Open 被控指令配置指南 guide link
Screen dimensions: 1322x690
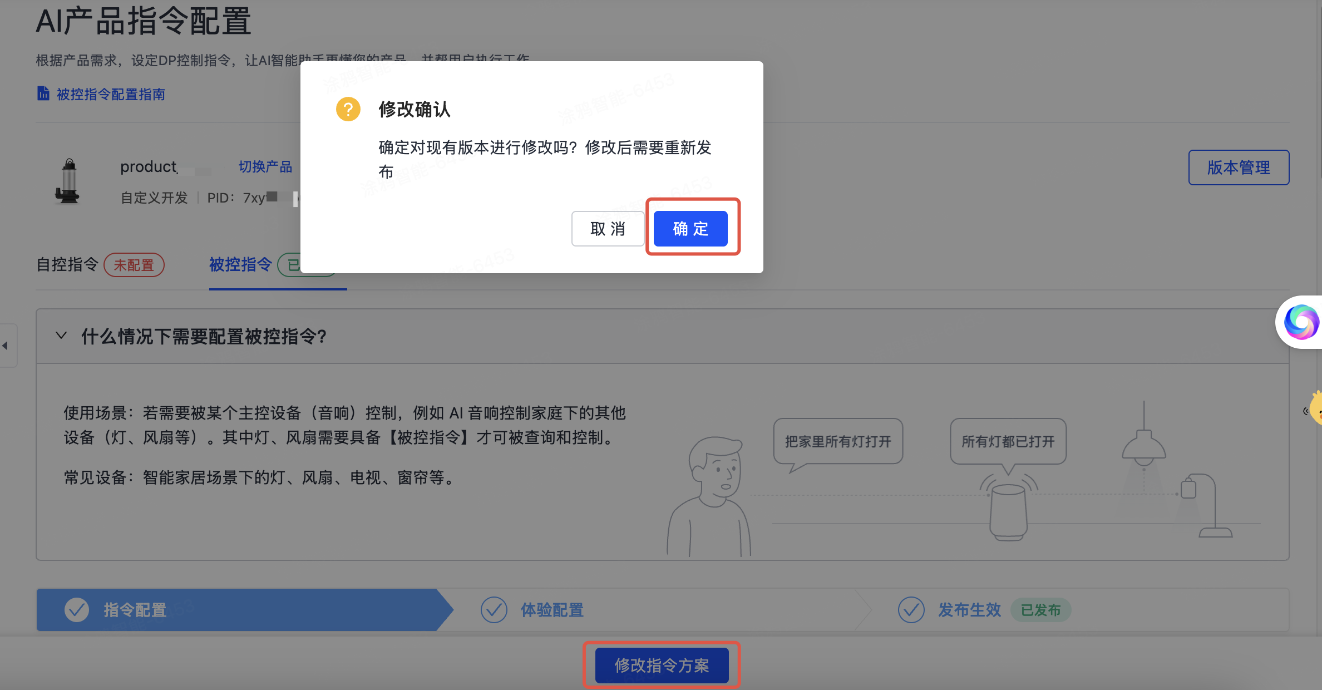(111, 95)
